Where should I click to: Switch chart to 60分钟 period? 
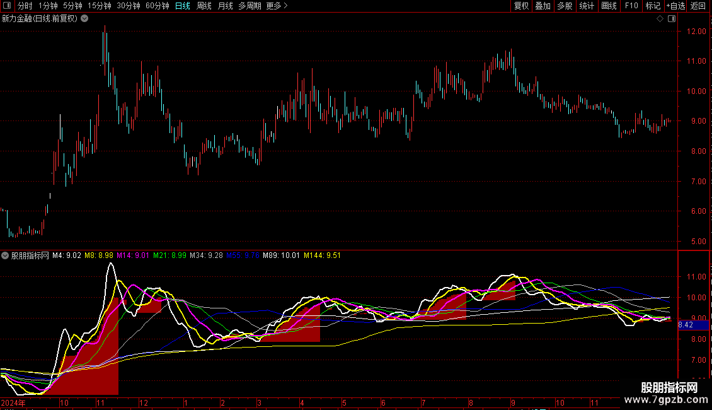(x=157, y=6)
